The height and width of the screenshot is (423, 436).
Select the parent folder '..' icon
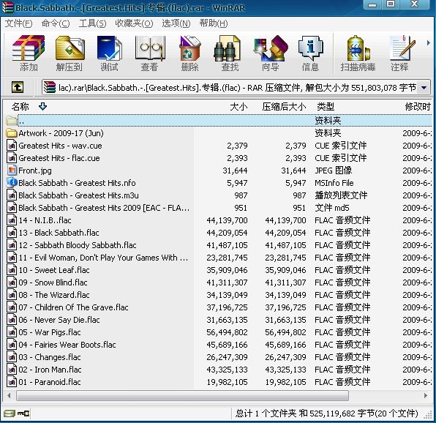click(x=12, y=121)
